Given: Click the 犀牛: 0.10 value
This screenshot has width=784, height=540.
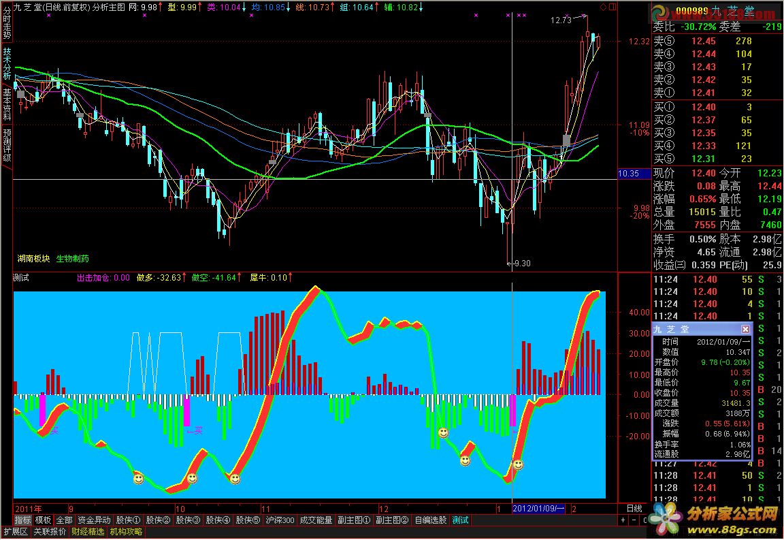Looking at the screenshot, I should point(271,278).
